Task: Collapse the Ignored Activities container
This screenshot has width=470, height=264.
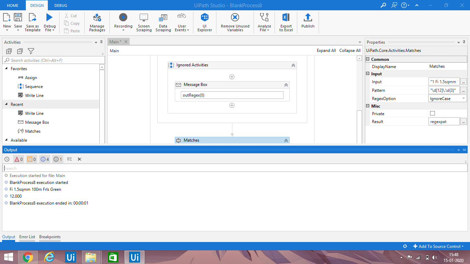Action: 293,65
